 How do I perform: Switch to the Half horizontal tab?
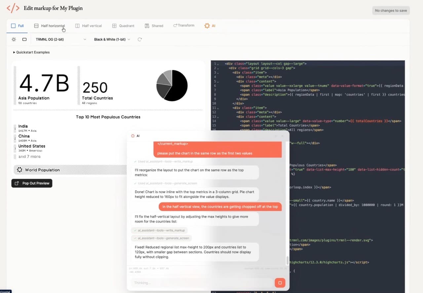[x=50, y=26]
